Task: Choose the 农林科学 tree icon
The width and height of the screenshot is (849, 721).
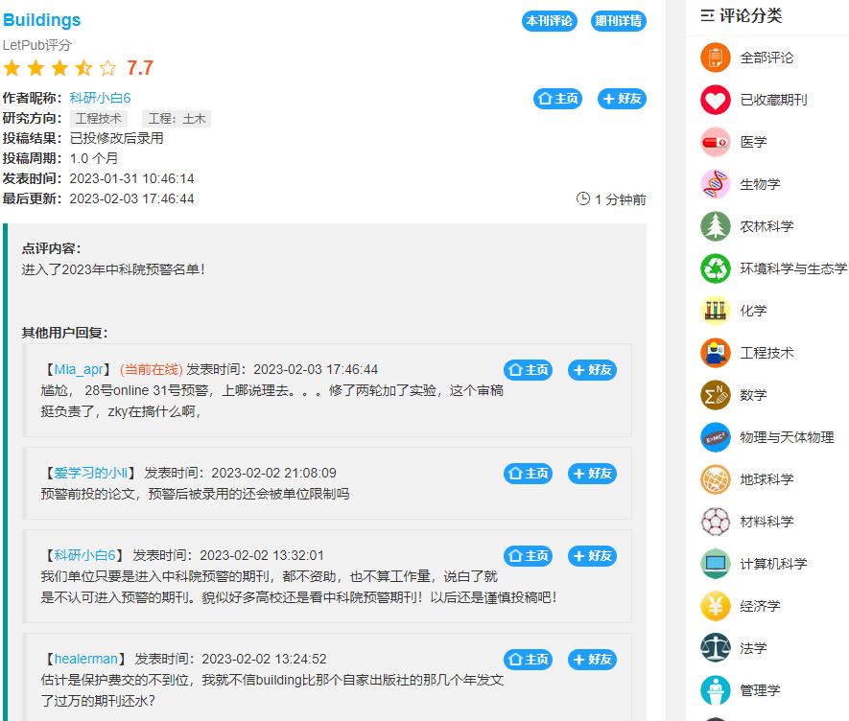Action: tap(716, 226)
